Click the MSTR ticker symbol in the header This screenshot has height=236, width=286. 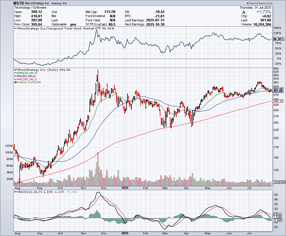18,3
